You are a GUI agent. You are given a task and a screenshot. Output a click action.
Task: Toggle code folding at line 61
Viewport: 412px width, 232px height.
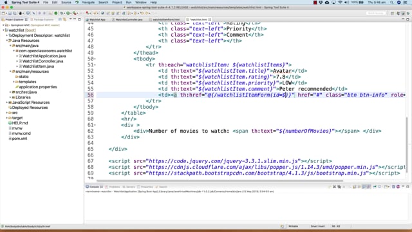(x=95, y=125)
